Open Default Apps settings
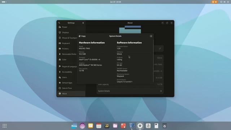This screenshot has height=130, width=231. coord(71,83)
